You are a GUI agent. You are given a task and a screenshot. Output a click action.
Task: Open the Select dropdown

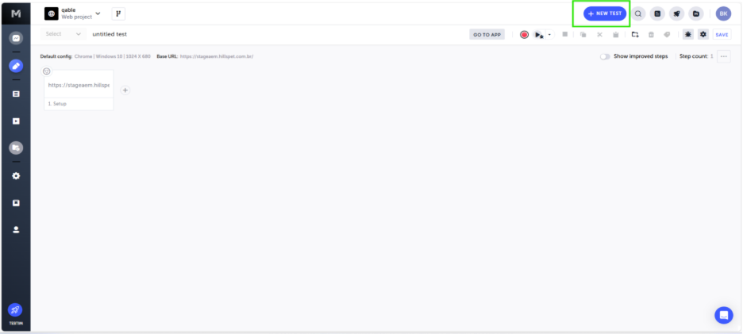64,34
